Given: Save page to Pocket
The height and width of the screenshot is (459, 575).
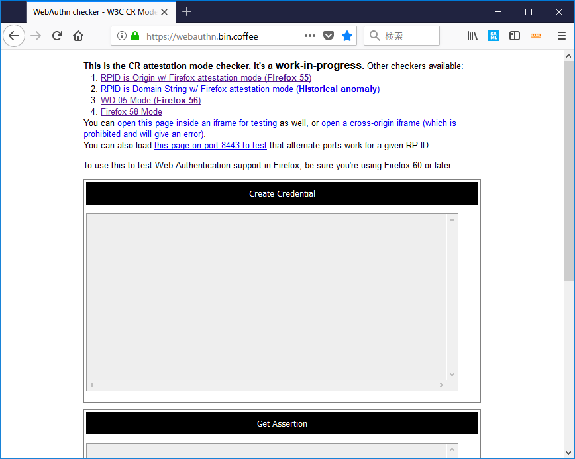Looking at the screenshot, I should [328, 36].
